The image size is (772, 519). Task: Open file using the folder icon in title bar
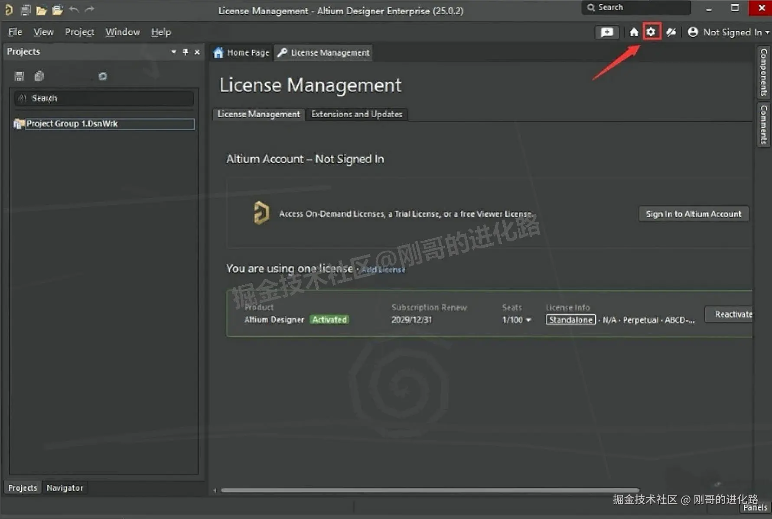pos(41,10)
